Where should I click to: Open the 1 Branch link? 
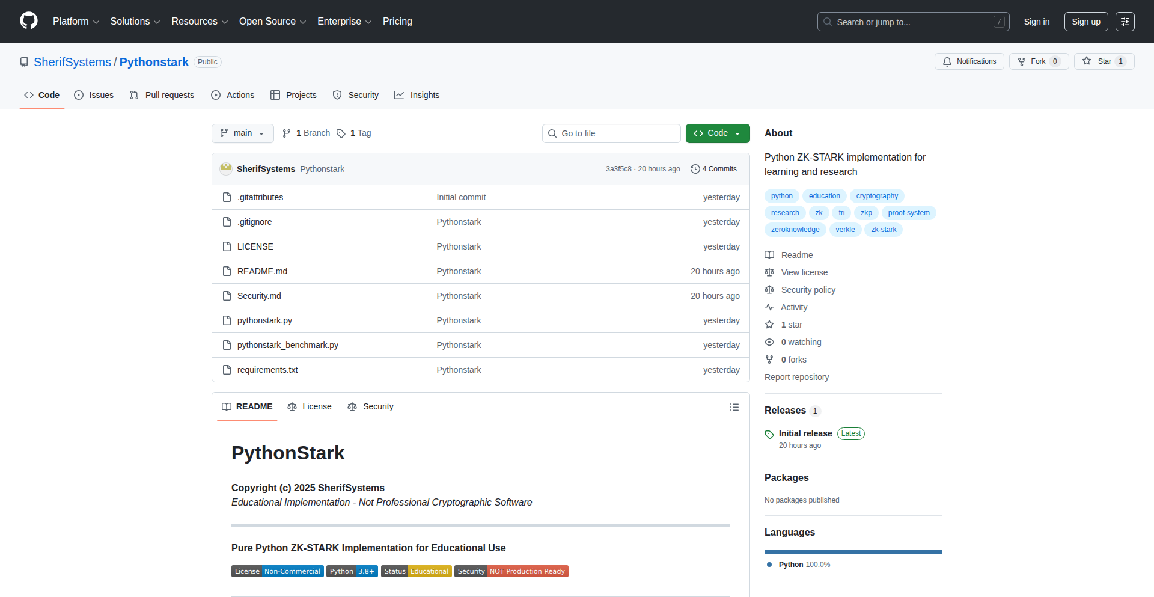tap(307, 133)
